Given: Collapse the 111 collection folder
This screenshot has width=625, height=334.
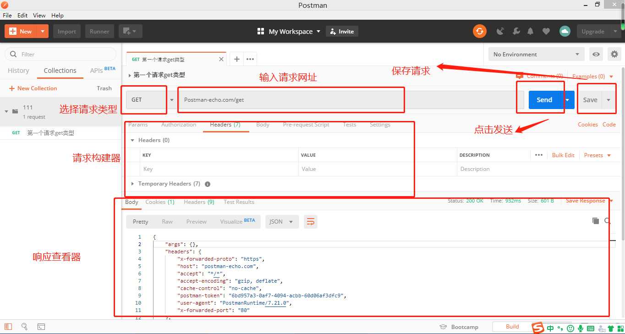Looking at the screenshot, I should click(6, 111).
